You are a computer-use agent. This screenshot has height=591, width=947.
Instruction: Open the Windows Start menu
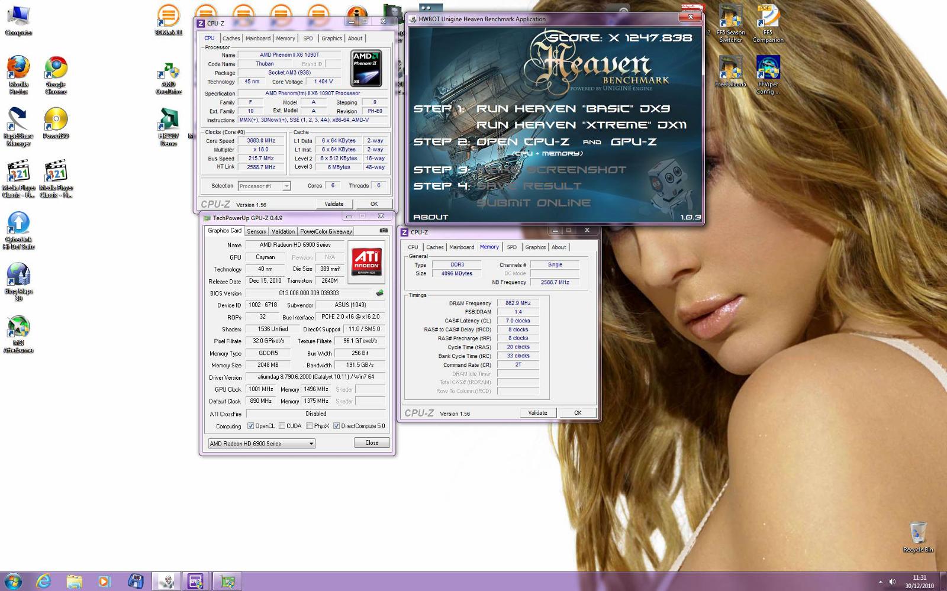(13, 581)
